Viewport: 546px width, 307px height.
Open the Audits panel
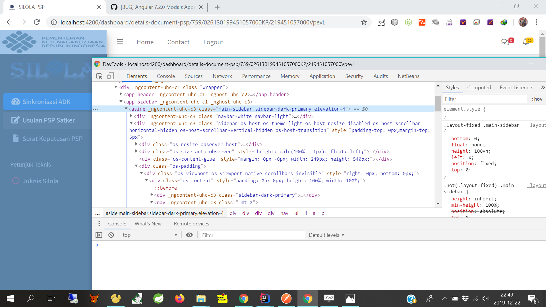pyautogui.click(x=380, y=76)
